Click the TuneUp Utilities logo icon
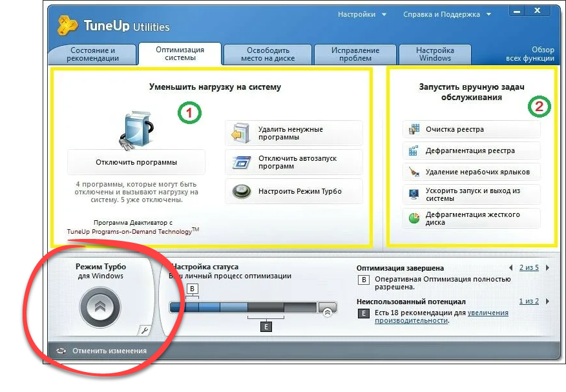This screenshot has width=566, height=392. (67, 25)
